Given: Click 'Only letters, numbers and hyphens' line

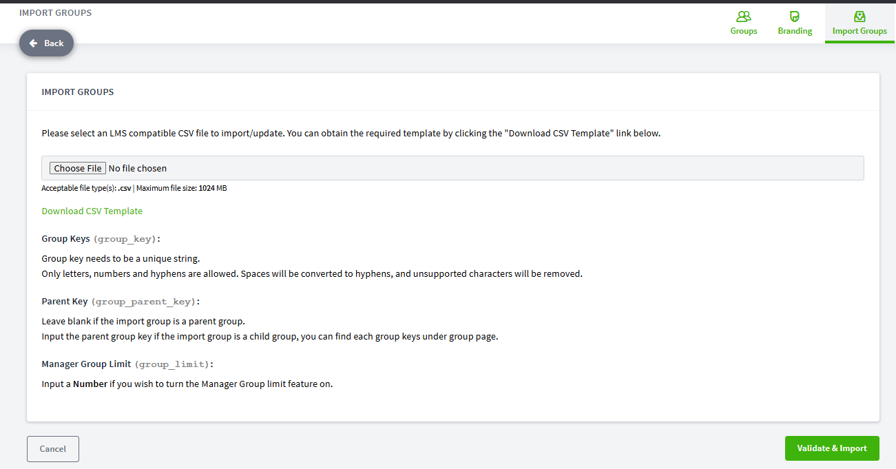Looking at the screenshot, I should tap(312, 273).
